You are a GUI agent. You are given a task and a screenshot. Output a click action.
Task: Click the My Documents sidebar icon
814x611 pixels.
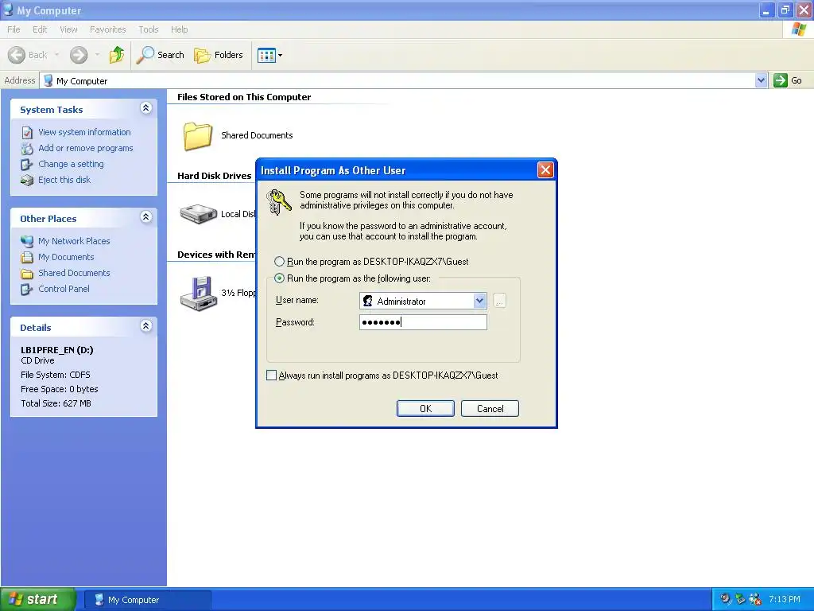click(27, 257)
